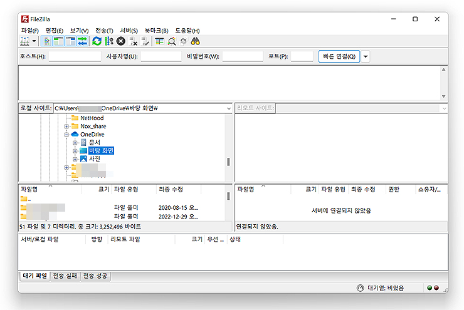Select folder row dated 2022-12-29

[x=122, y=217]
